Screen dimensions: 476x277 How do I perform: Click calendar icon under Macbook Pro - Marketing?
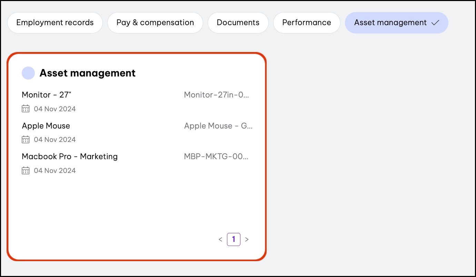click(26, 171)
